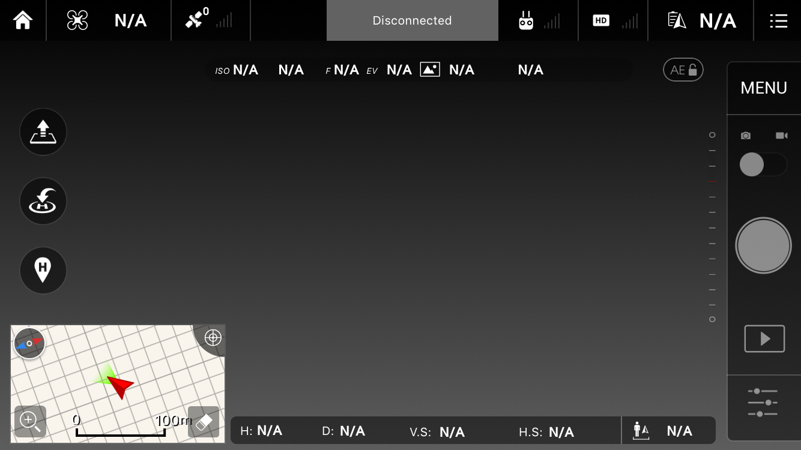
Task: Set the home point pin button
Action: 43,270
